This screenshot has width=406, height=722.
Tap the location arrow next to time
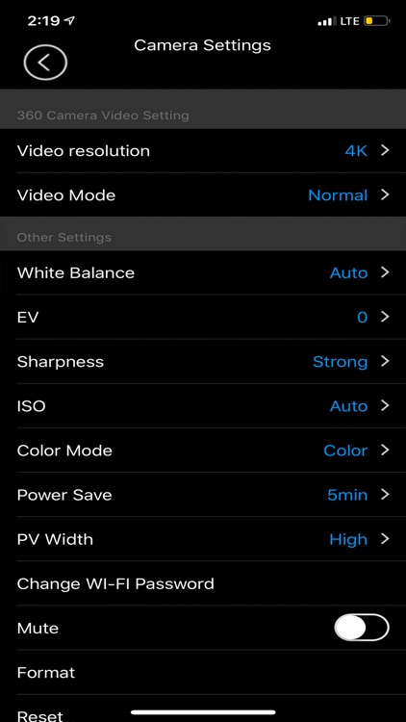pos(70,21)
